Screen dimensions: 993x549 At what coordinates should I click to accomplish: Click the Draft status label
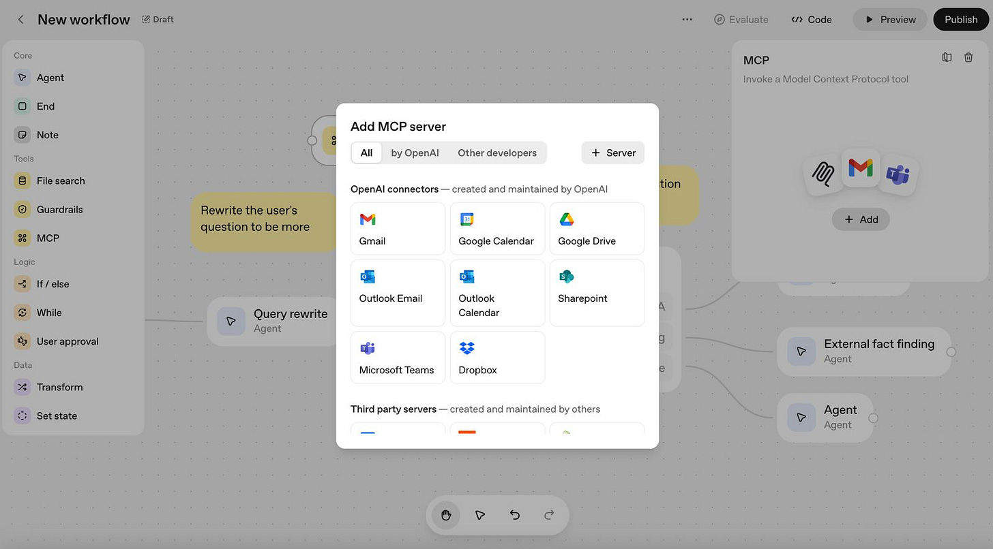coord(158,19)
